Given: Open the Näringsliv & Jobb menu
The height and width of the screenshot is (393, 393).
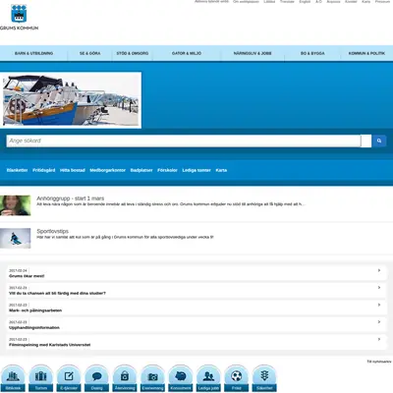Looking at the screenshot, I should (253, 53).
